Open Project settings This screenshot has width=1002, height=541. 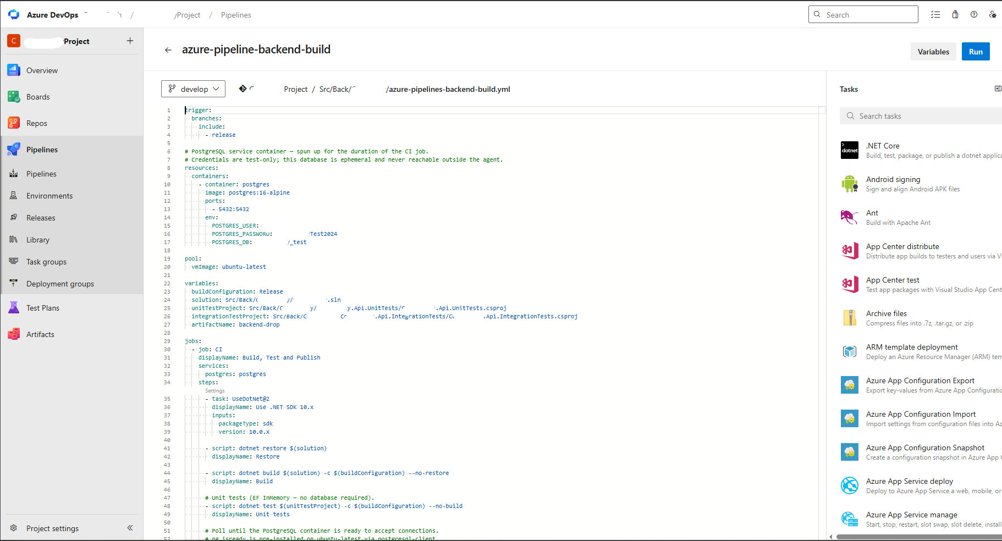click(x=52, y=528)
